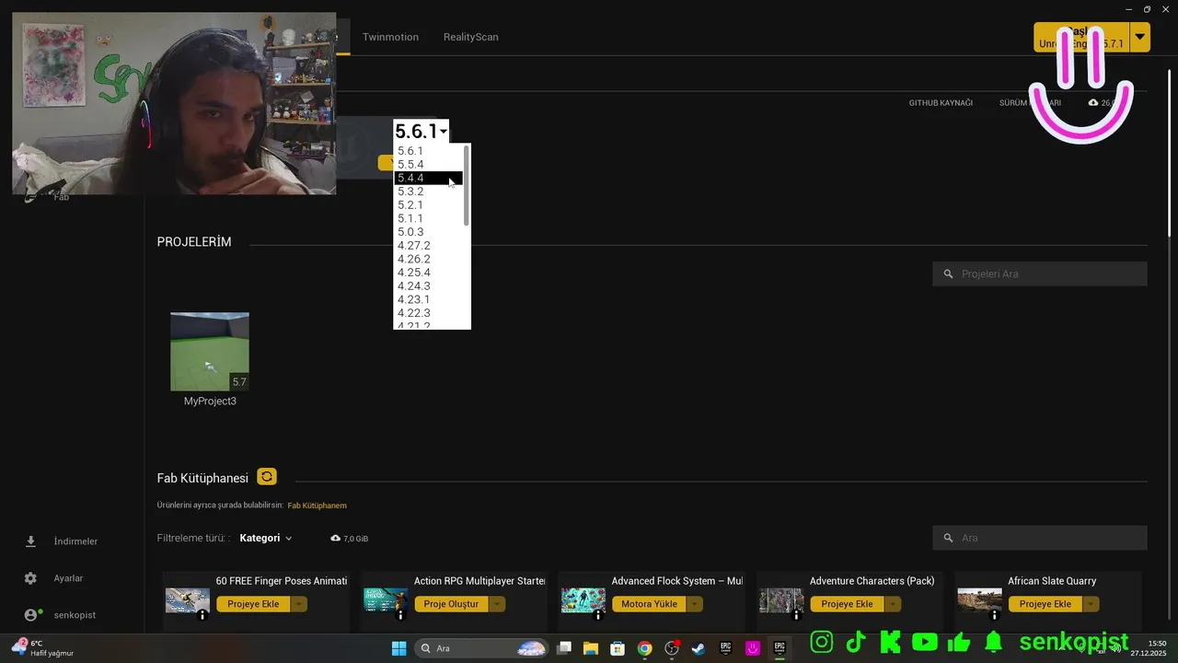Open Microsoft Store from the taskbar
The height and width of the screenshot is (663, 1178).
pos(618,648)
